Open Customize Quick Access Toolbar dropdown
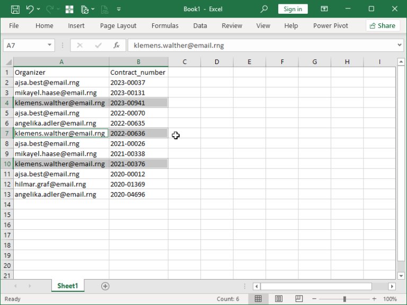This screenshot has width=407, height=305. [119, 9]
